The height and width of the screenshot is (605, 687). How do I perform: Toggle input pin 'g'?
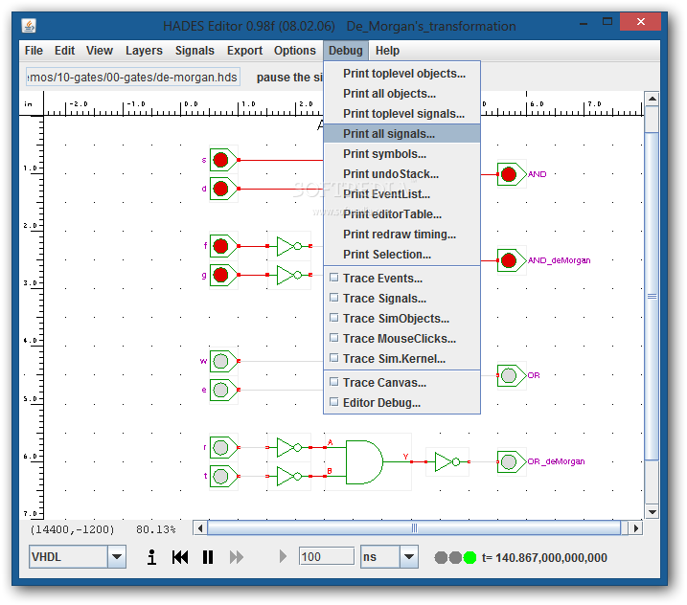tap(220, 275)
